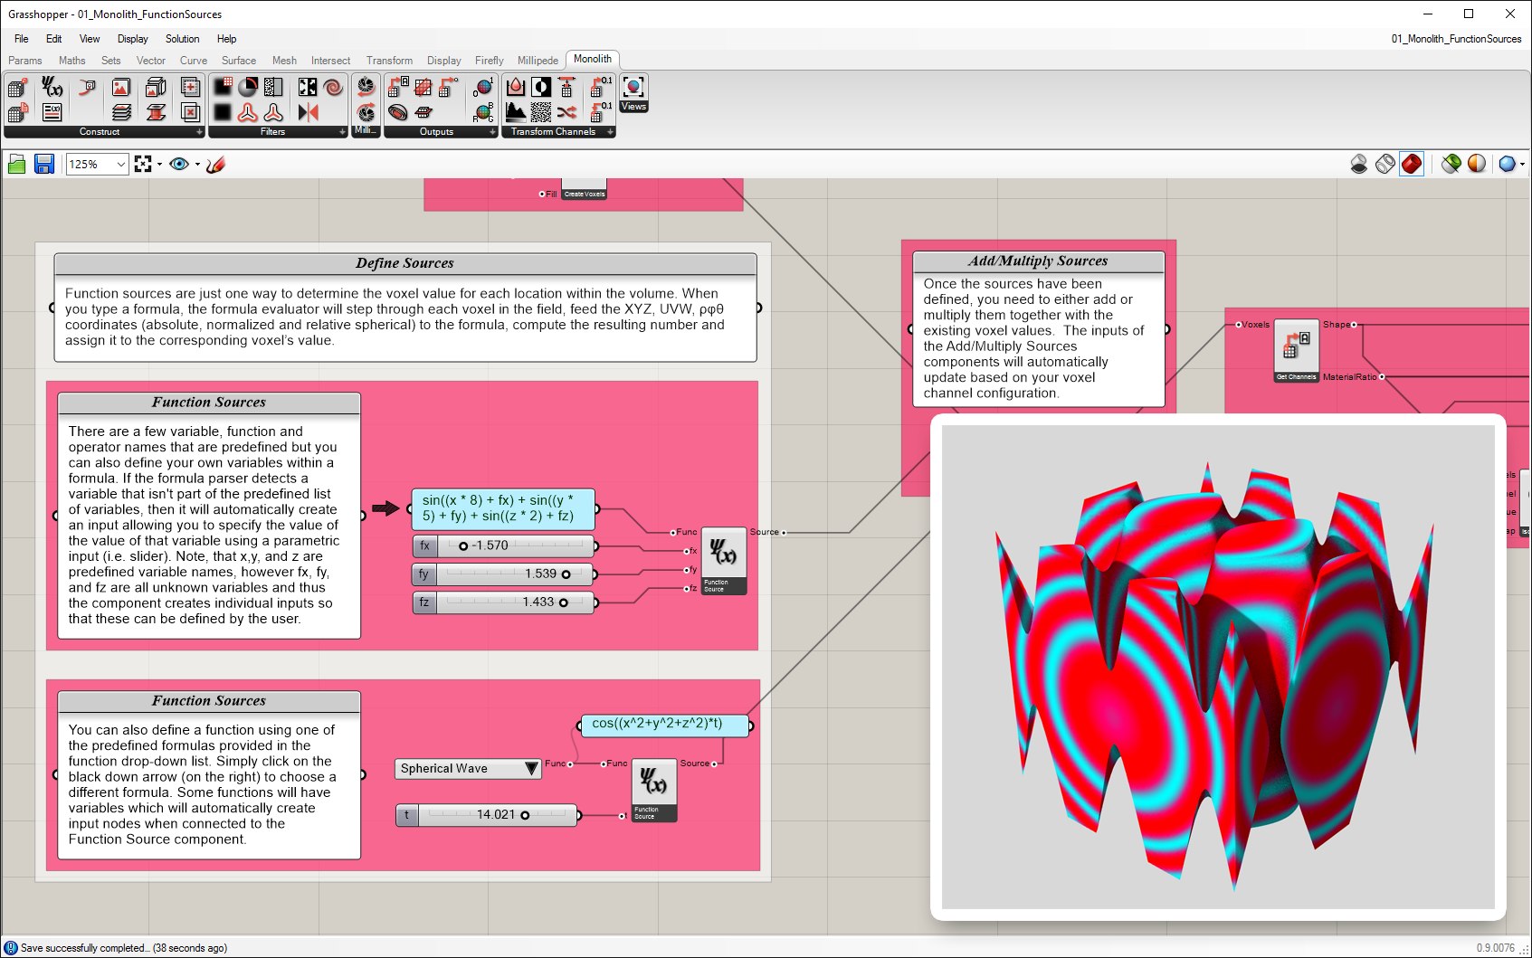1532x958 pixels.
Task: Adjust the fx slider at -1.570
Action: coord(503,546)
